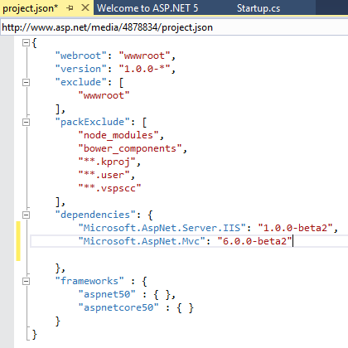Viewport: 348px width, 348px height.
Task: Collapse the "exclude" array
Action: click(x=26, y=82)
